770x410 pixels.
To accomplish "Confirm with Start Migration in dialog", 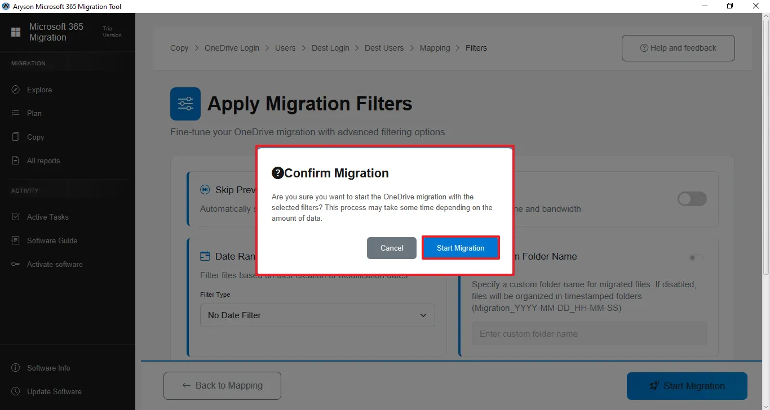I will pyautogui.click(x=461, y=248).
